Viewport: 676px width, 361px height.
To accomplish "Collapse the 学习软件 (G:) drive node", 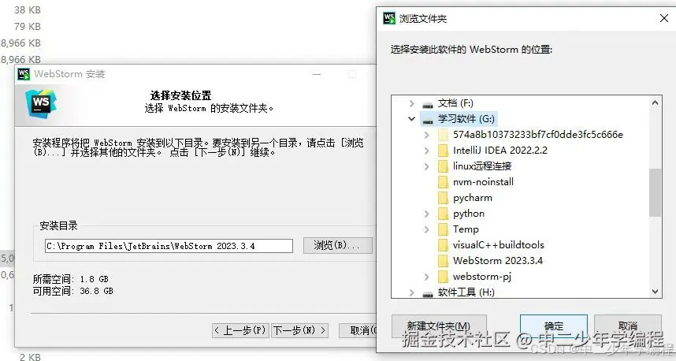I will 412,118.
